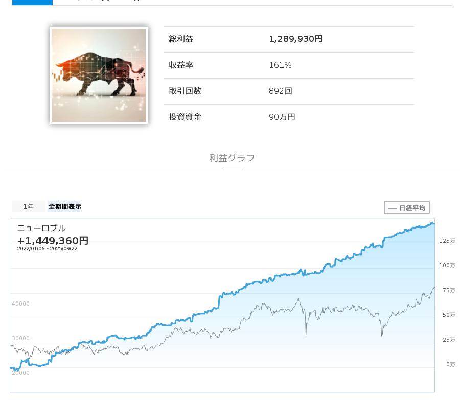
Task: Click the 20000 Nikkei axis label
Action: click(x=20, y=373)
